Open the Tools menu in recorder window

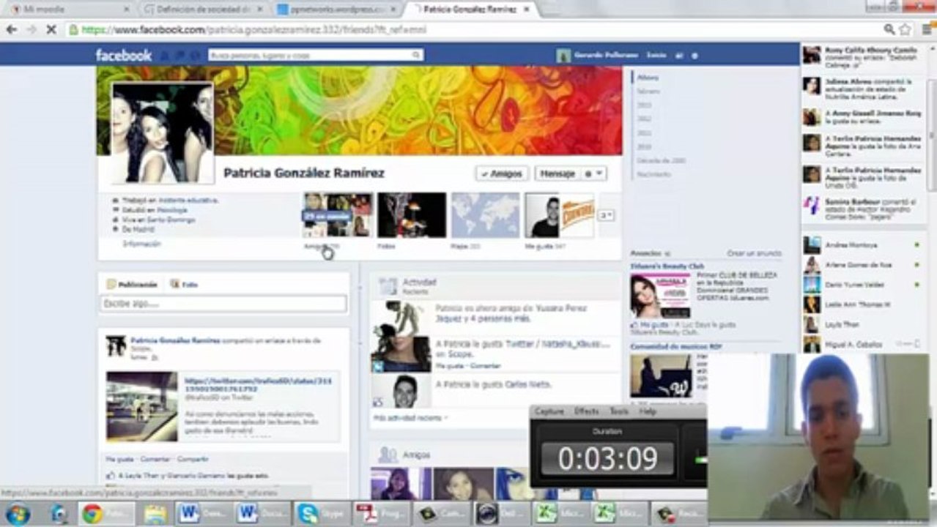click(x=619, y=411)
